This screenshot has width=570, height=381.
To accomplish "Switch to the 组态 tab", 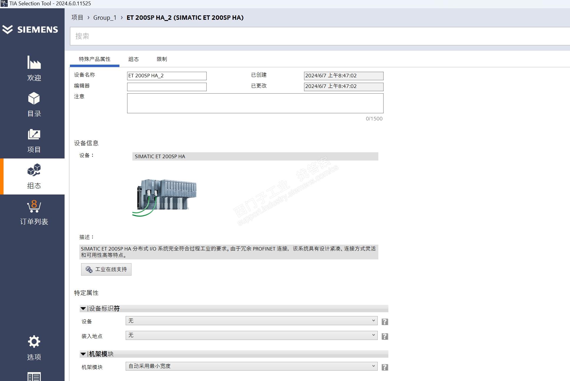I will pyautogui.click(x=133, y=59).
